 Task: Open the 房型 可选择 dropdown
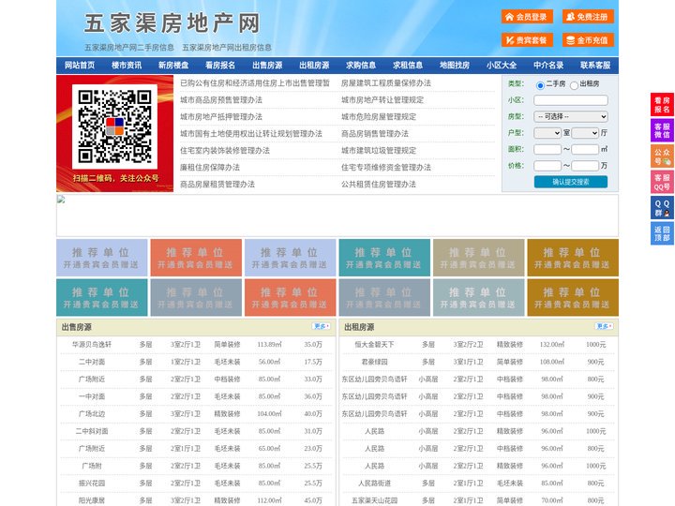[x=571, y=116]
